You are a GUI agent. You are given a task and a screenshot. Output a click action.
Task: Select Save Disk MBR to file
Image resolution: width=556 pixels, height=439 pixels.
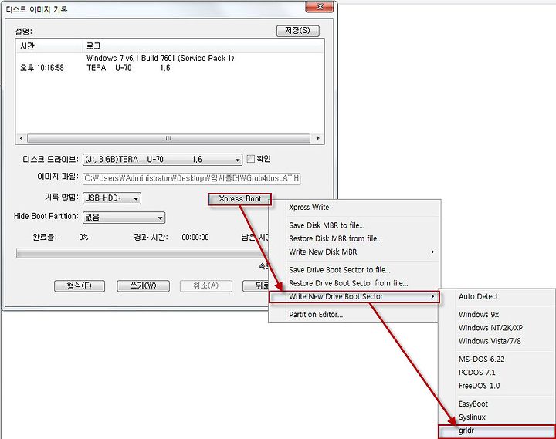tap(354, 225)
